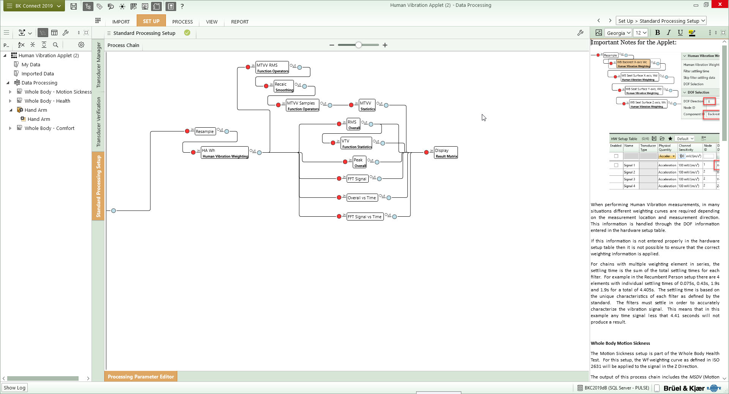Open project panel gear settings

point(81,45)
